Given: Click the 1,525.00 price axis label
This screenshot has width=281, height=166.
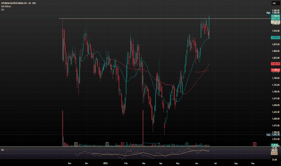Looking at the screenshot, I should pyautogui.click(x=276, y=139).
